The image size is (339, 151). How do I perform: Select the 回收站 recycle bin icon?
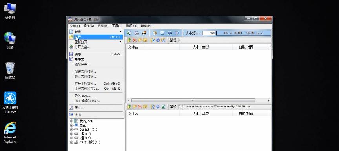10,71
